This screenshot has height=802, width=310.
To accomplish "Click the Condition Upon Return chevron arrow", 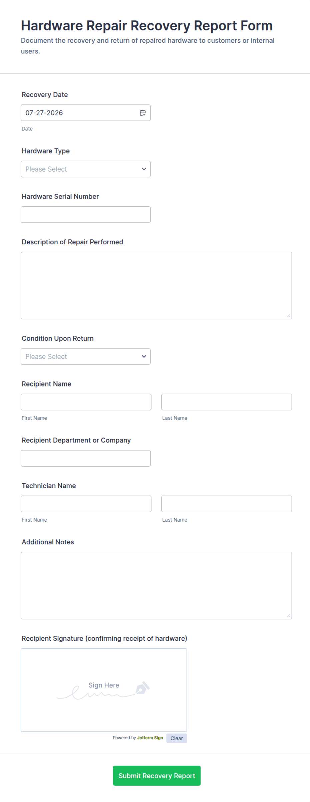I will point(144,356).
